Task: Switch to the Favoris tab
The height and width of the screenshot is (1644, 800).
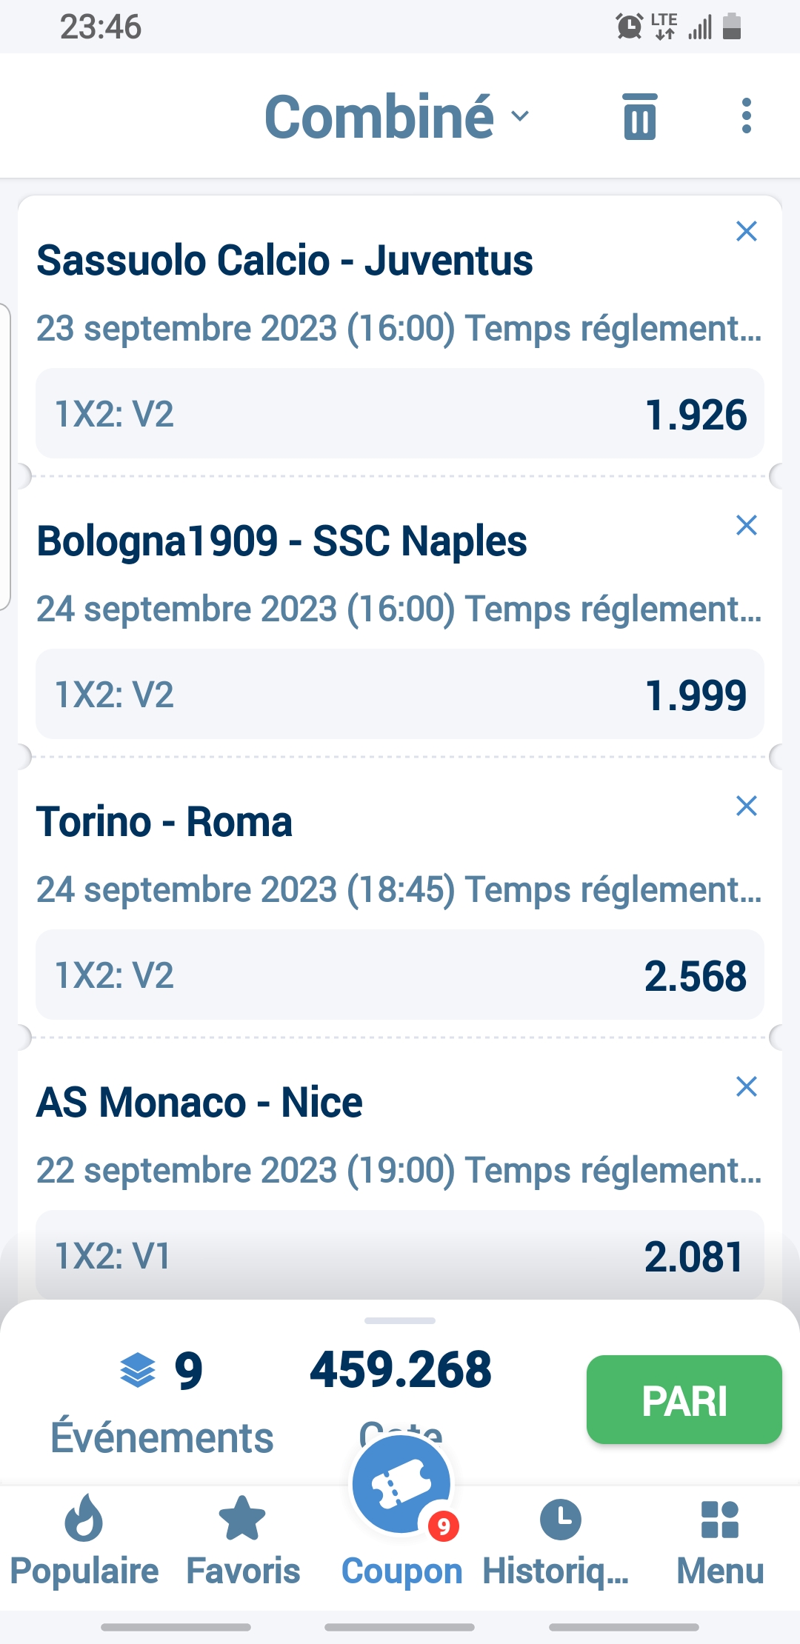Action: (x=243, y=1541)
